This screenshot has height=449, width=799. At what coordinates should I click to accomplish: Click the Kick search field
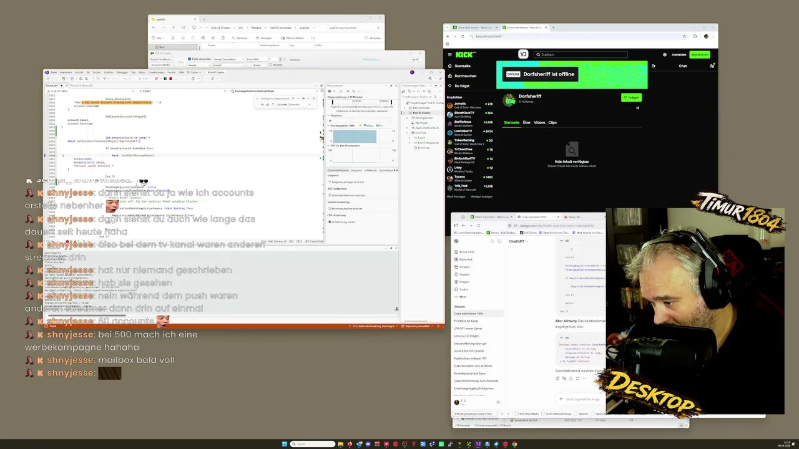point(581,55)
